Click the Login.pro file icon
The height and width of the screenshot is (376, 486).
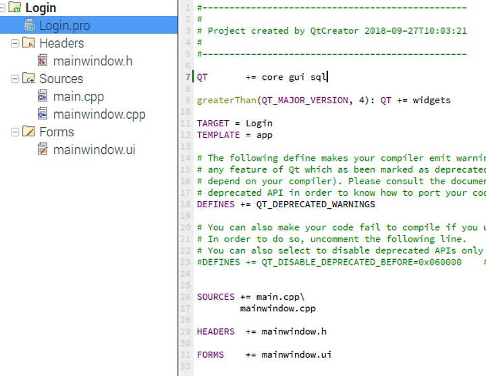point(30,25)
